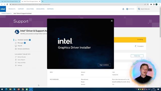Click the Help and FAQs question icon
The height and width of the screenshot is (91, 161).
[x=16, y=63]
